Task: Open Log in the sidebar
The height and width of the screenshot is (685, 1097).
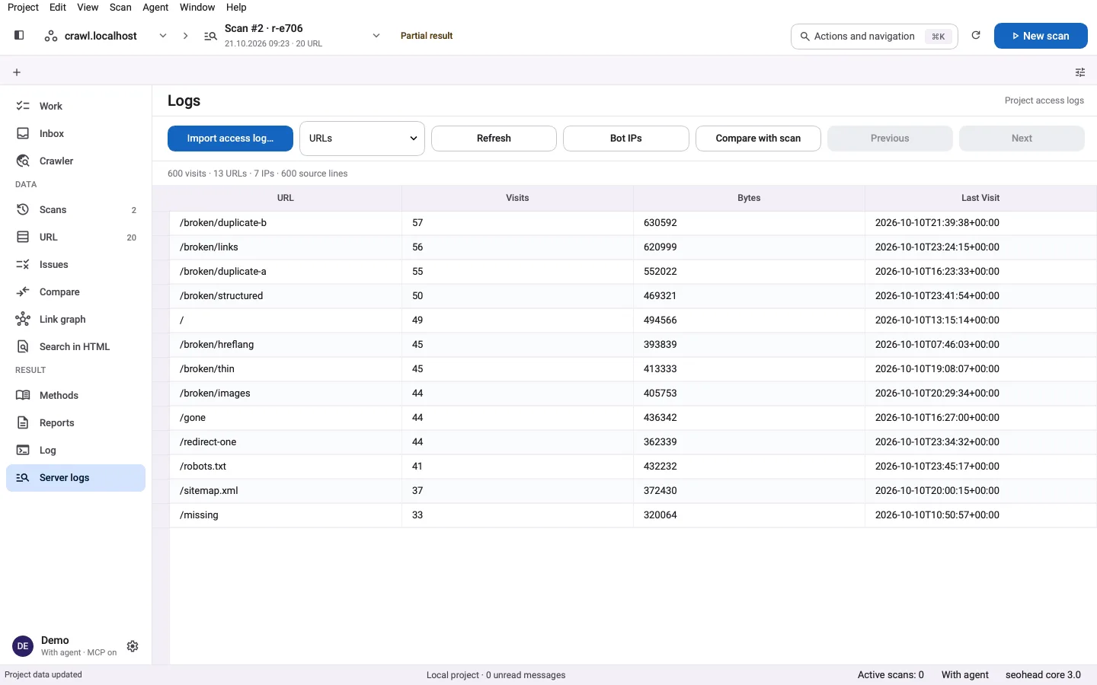Action: point(75,450)
